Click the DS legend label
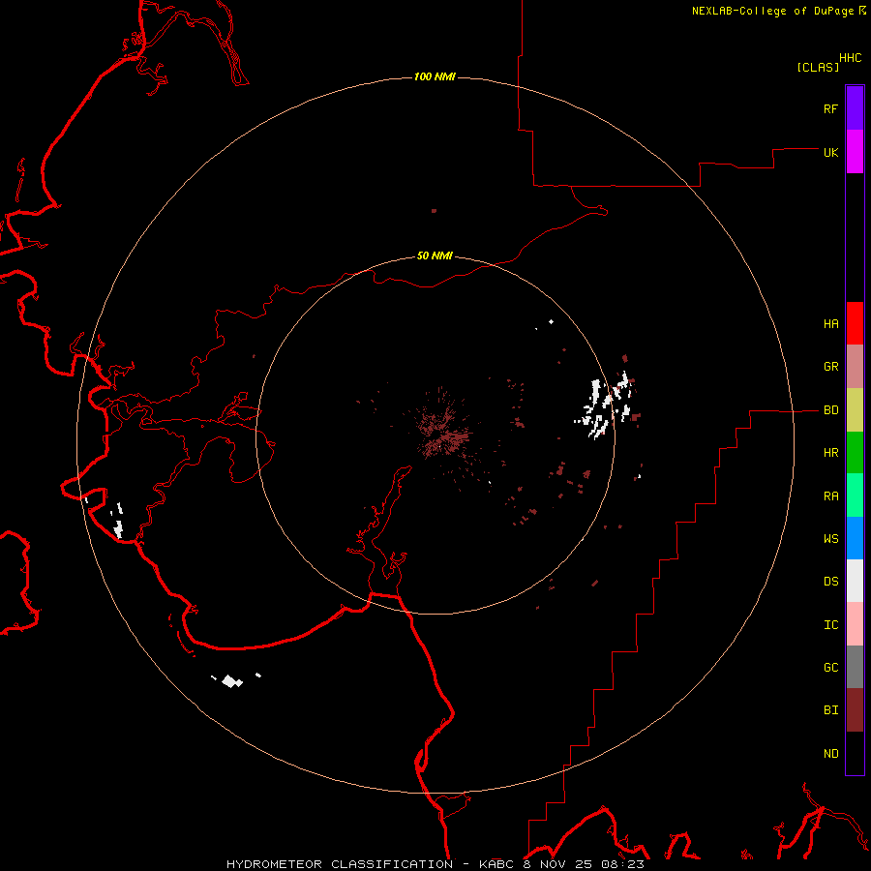 [x=830, y=582]
